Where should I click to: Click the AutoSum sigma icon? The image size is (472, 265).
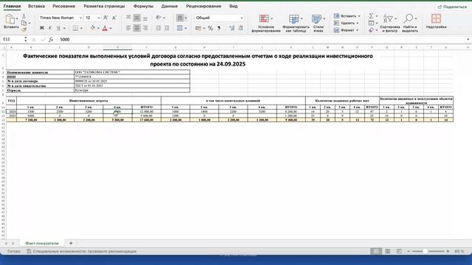pos(372,15)
